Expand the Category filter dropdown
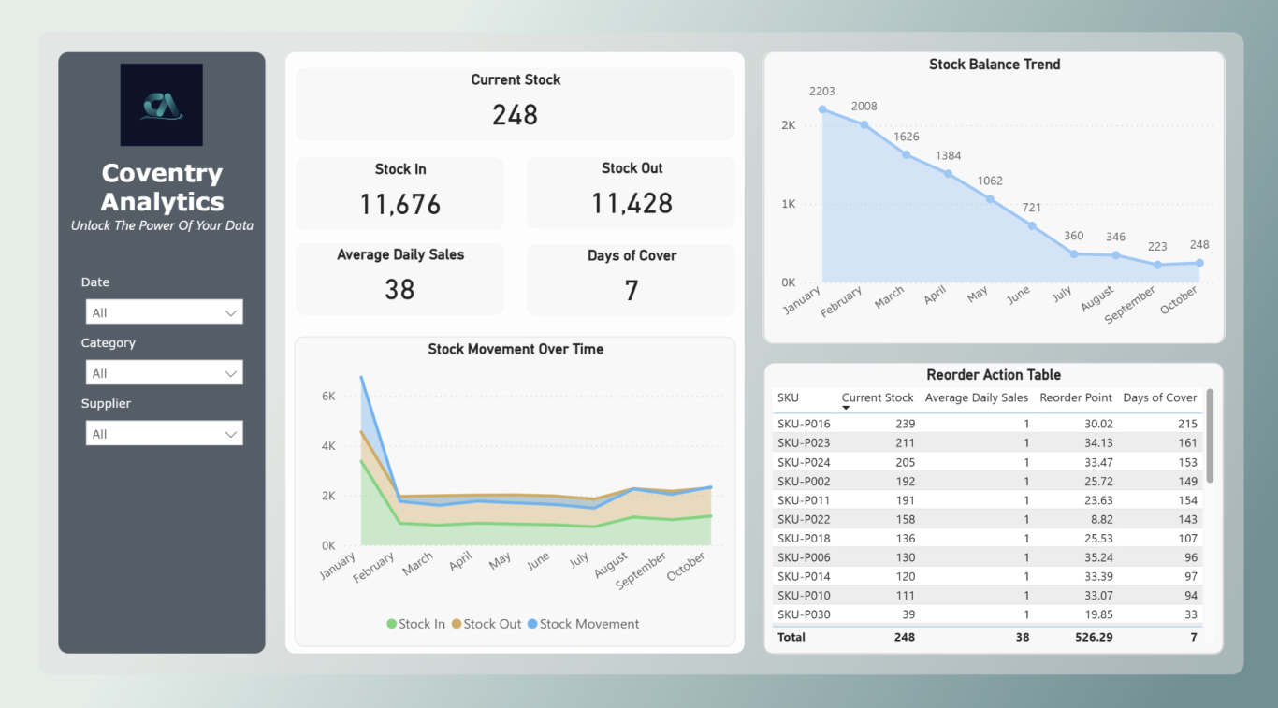Image resolution: width=1278 pixels, height=708 pixels. (164, 373)
